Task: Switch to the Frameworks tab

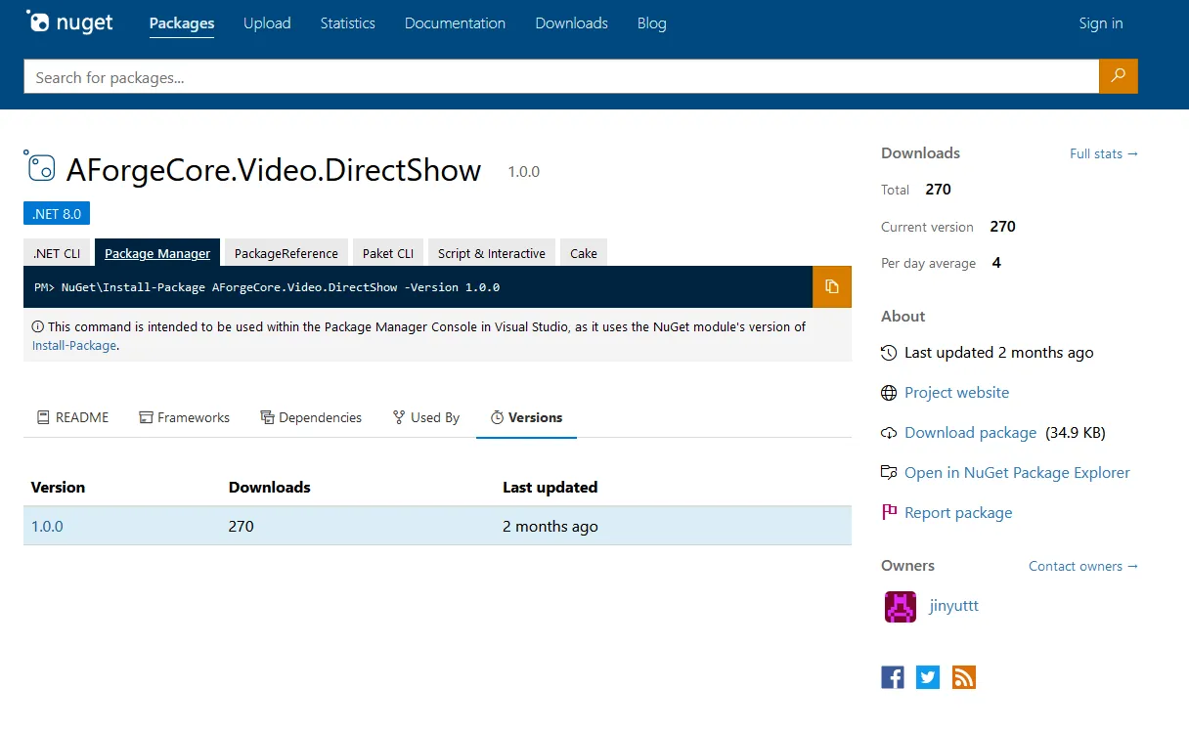Action: (x=184, y=417)
